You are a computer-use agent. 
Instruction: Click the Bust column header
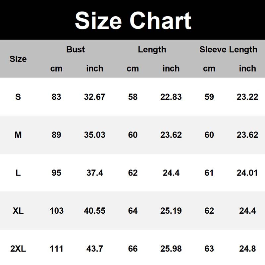tap(76, 50)
